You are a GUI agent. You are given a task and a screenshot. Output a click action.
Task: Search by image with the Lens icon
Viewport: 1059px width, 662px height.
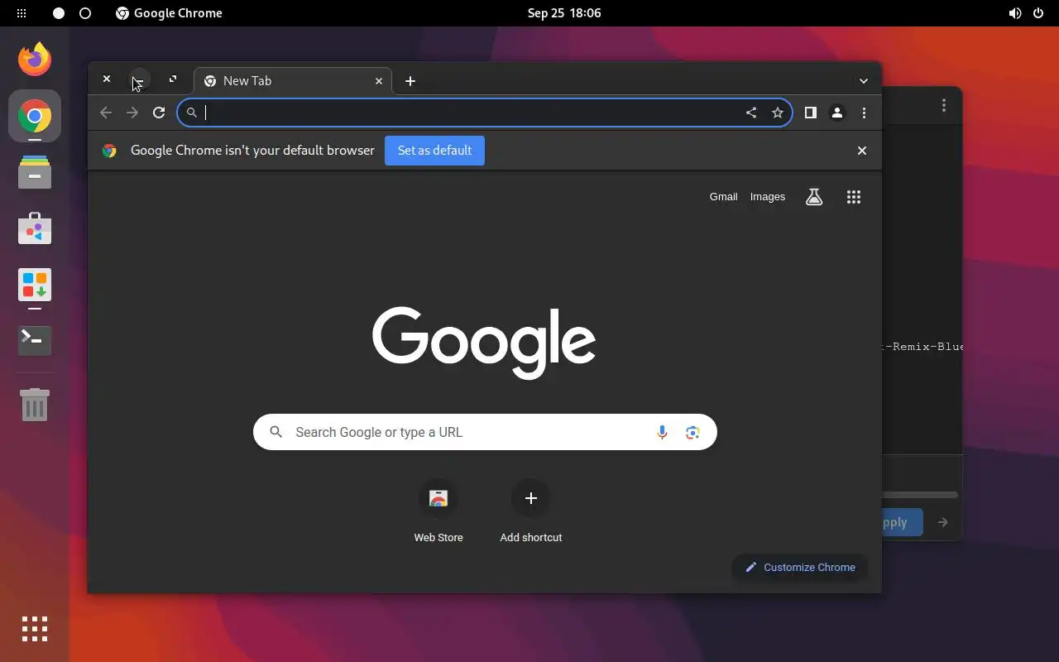point(692,432)
